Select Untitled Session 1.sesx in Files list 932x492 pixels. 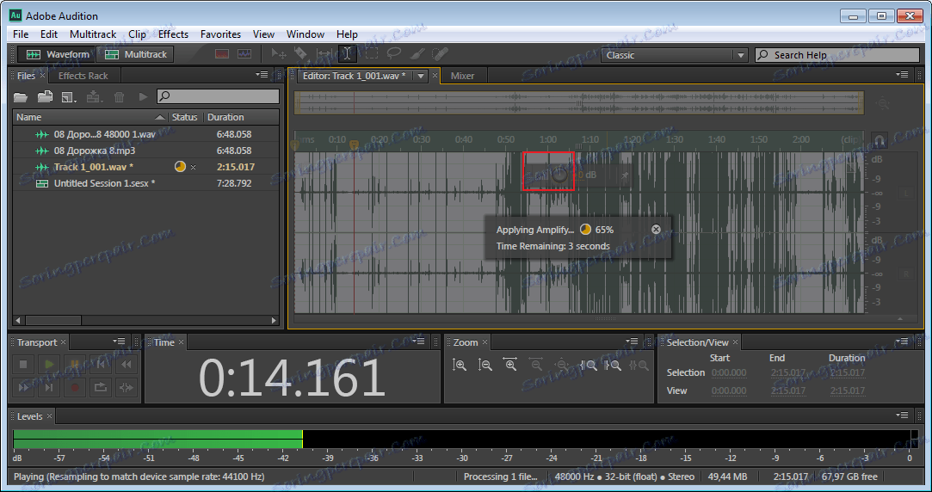coord(103,183)
